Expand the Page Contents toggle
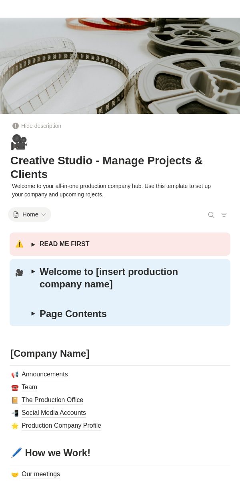The width and height of the screenshot is (240, 481). 33,314
